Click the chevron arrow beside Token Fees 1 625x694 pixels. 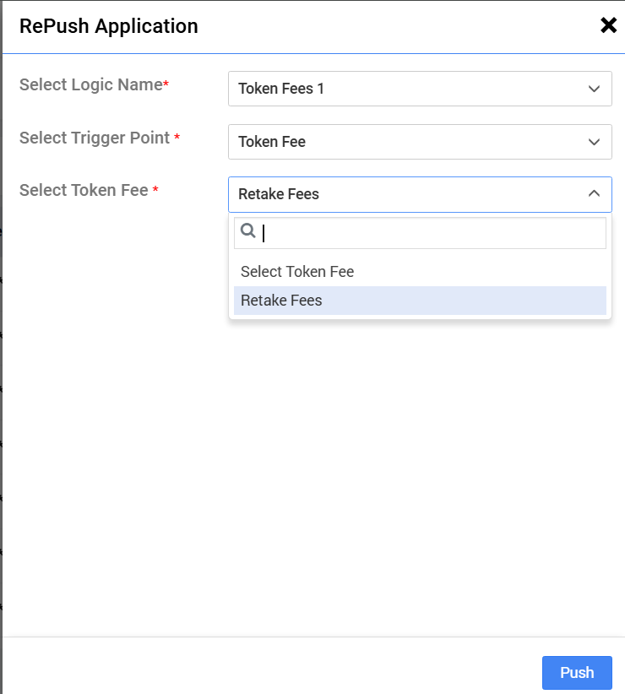594,89
